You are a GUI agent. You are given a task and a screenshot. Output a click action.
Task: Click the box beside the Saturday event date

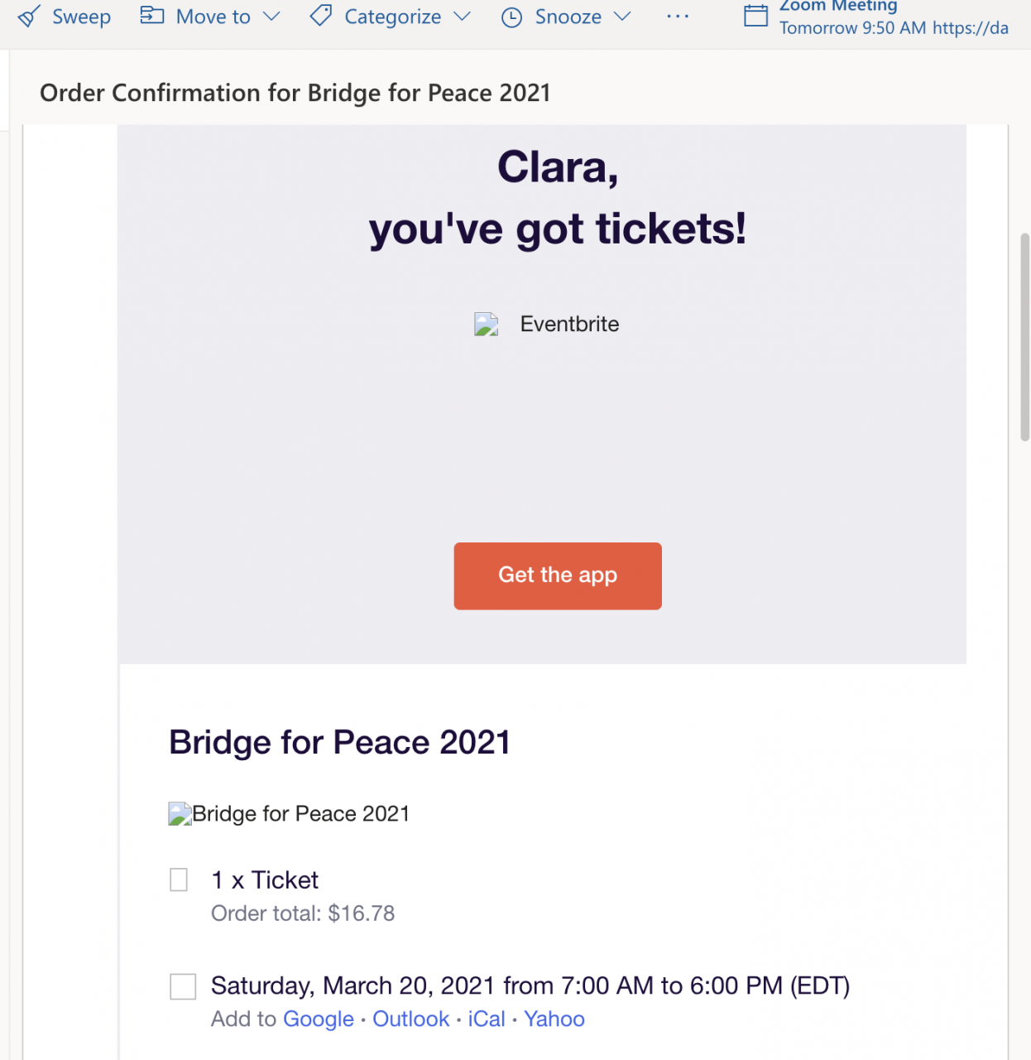tap(183, 986)
